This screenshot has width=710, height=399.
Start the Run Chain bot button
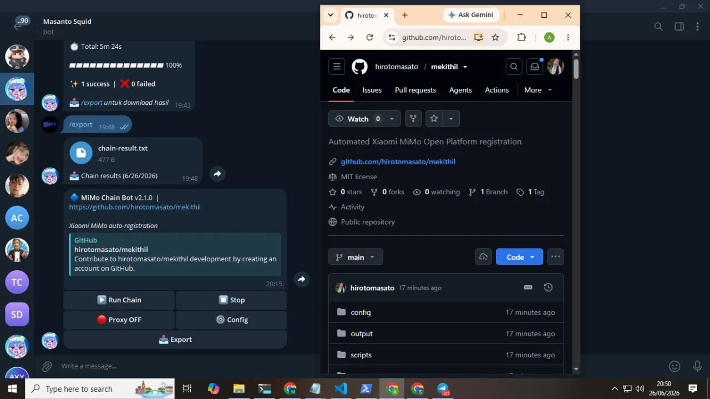tap(119, 300)
